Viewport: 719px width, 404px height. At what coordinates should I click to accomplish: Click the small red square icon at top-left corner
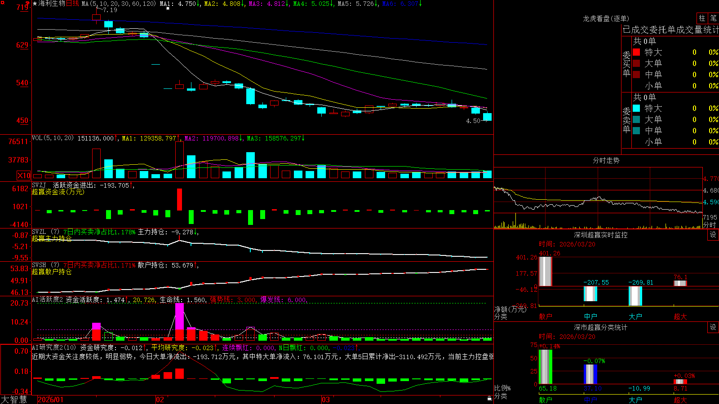(x=3, y=3)
